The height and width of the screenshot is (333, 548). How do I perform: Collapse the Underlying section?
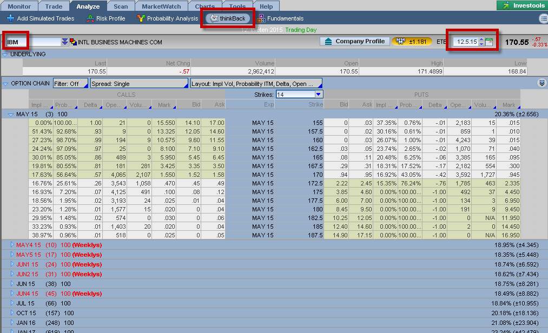[x=5, y=54]
